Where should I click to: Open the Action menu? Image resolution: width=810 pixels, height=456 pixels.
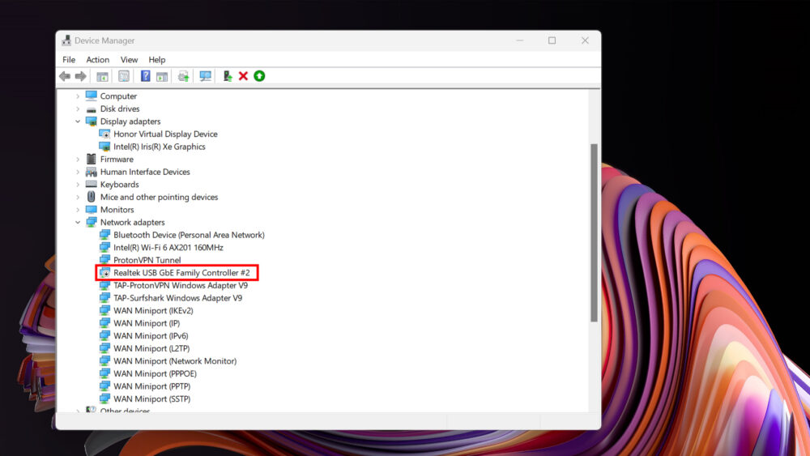[97, 60]
